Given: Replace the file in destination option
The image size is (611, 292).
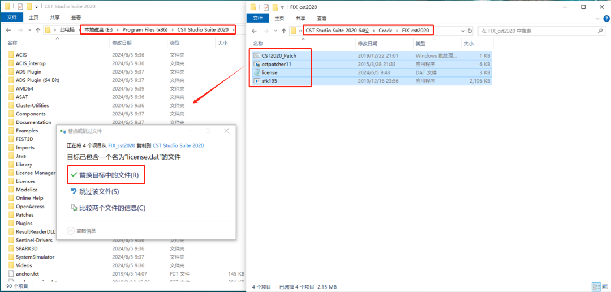Looking at the screenshot, I should coord(105,175).
